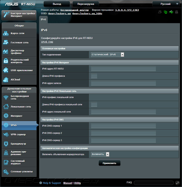Click the IPv6 DNS-сервер 3 field
Screen dimensions: 182x187
coord(123,140)
